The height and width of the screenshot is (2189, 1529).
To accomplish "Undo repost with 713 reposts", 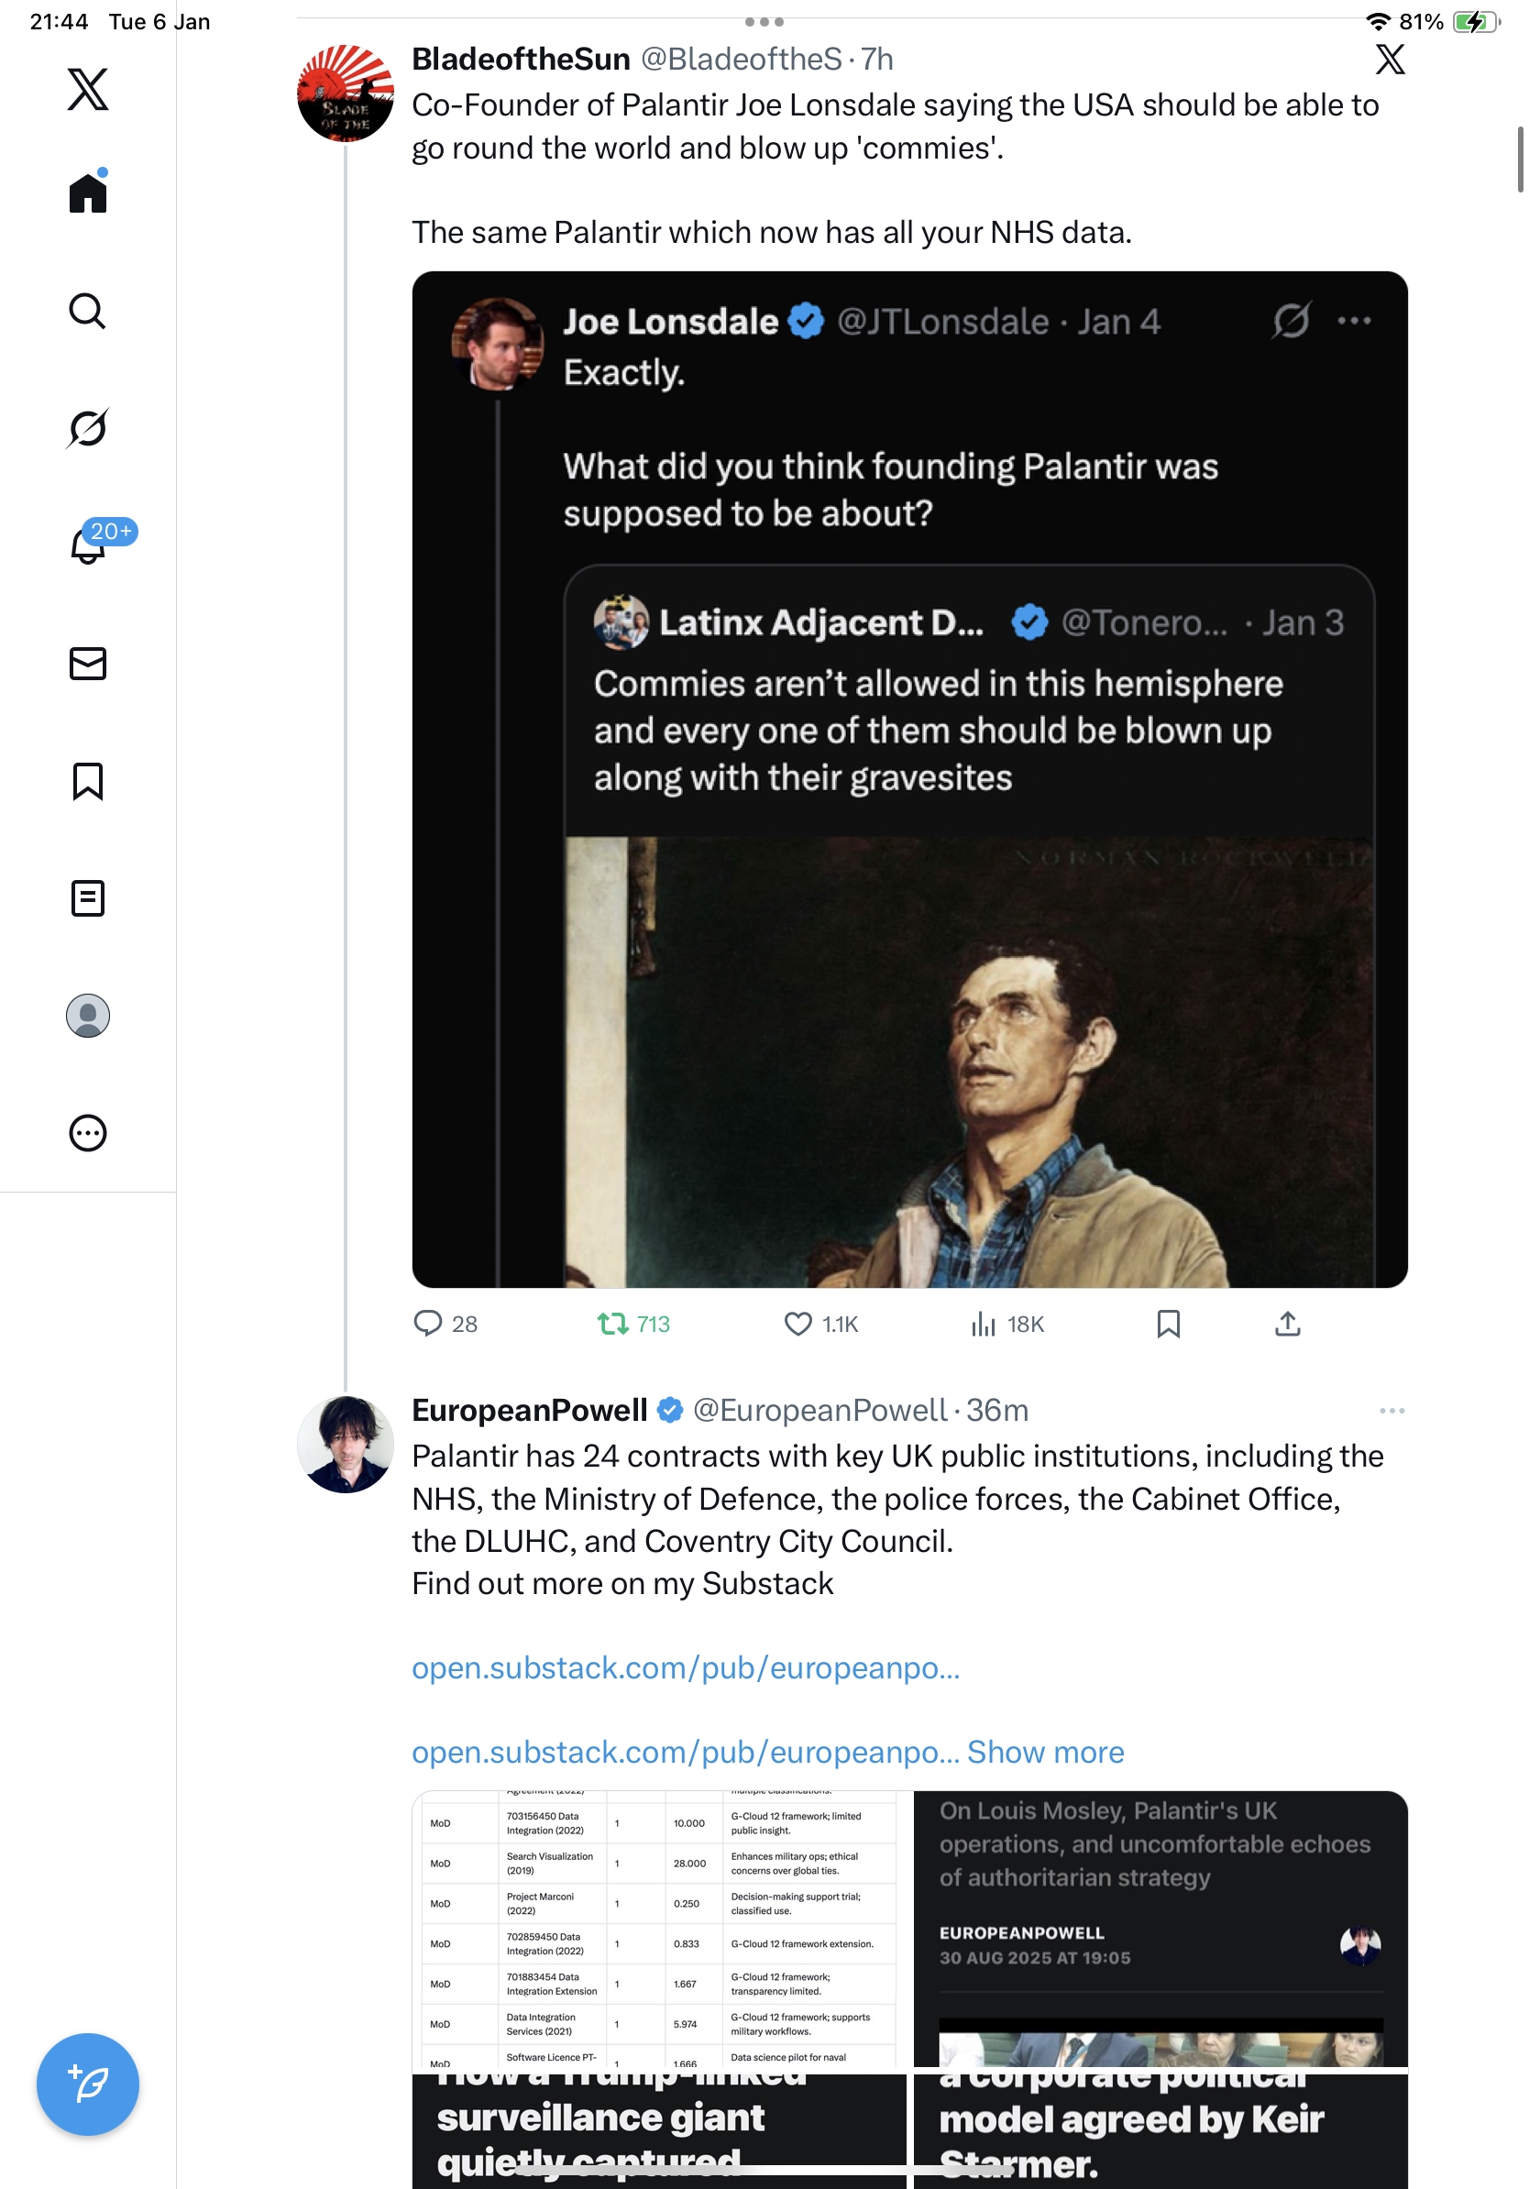I will tap(612, 1324).
